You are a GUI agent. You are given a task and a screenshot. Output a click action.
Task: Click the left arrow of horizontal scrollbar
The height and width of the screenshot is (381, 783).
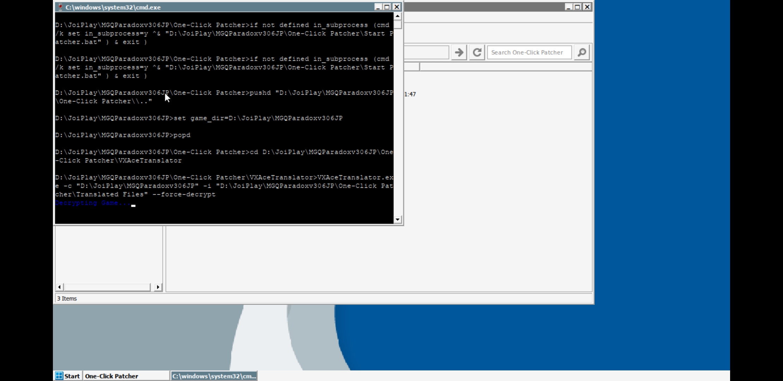pos(59,287)
